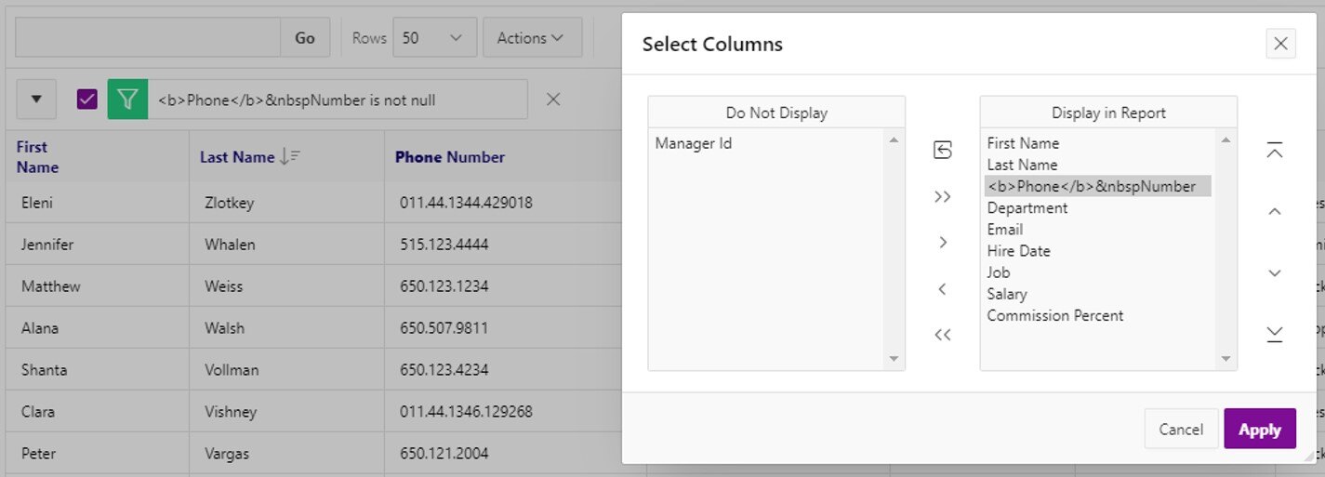Click the green filter funnel icon
1325x477 pixels.
point(128,99)
